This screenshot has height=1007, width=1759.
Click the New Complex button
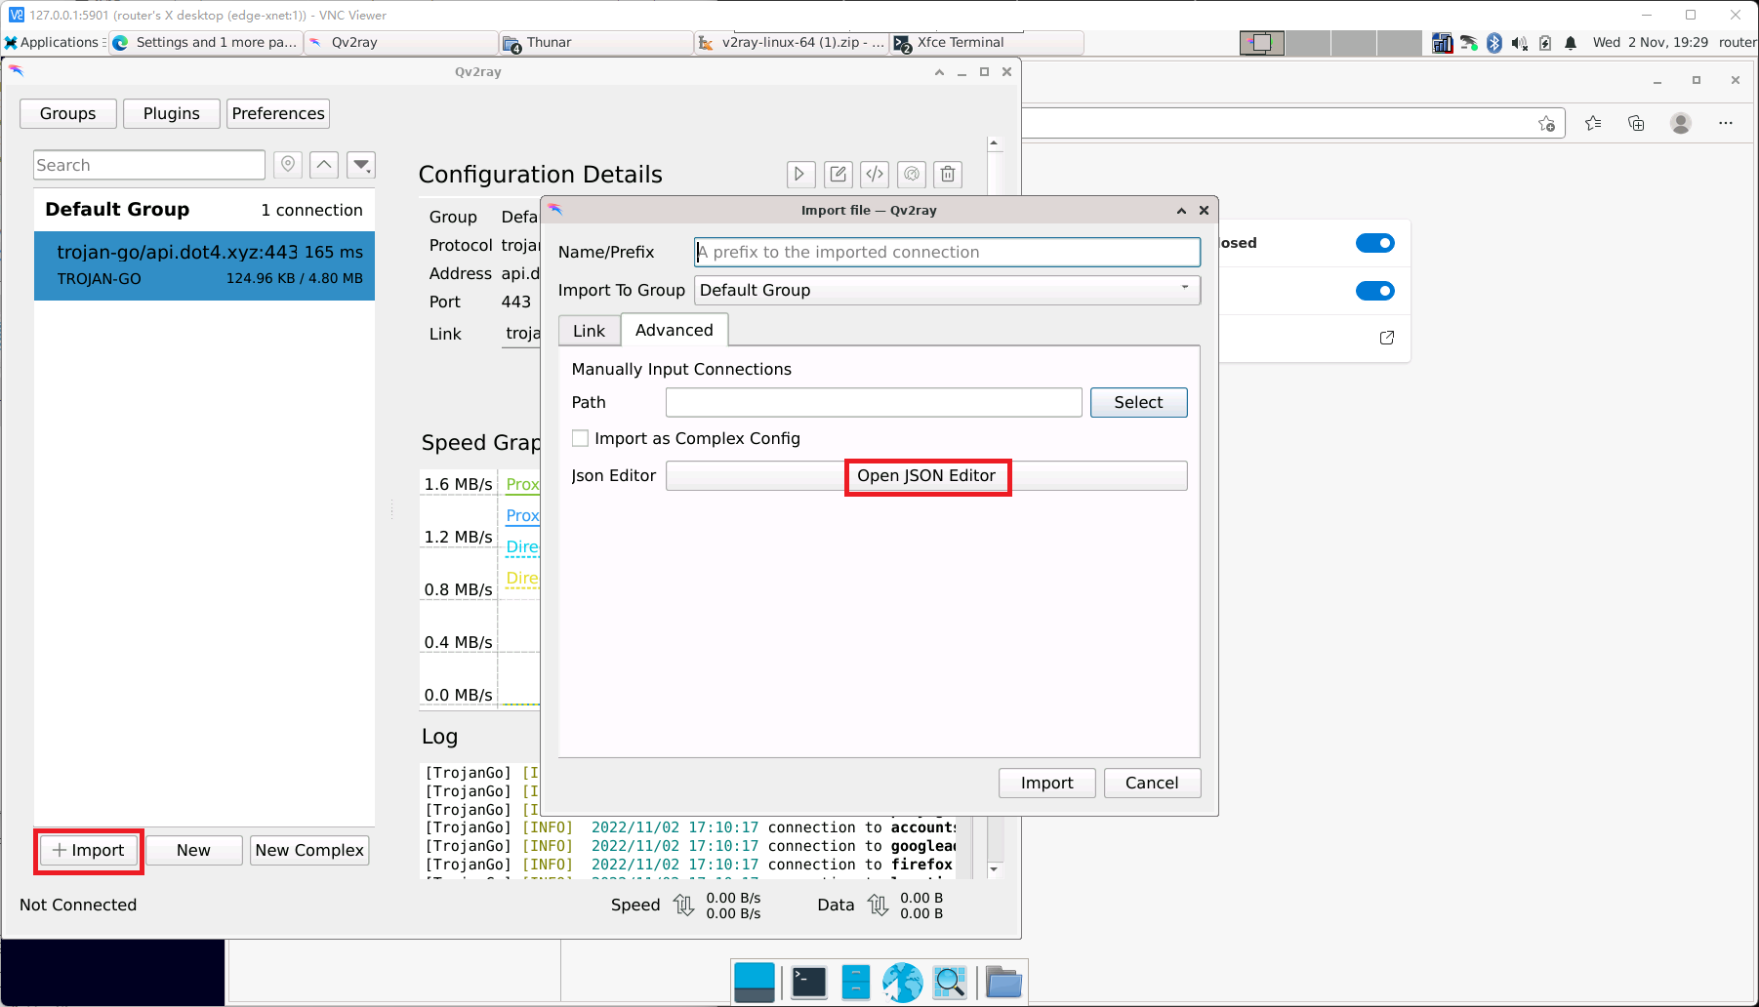pyautogui.click(x=309, y=850)
